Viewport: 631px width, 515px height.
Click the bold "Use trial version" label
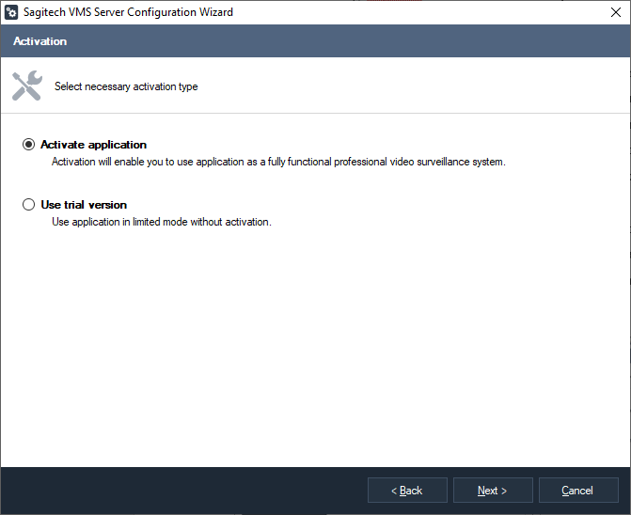click(x=84, y=205)
